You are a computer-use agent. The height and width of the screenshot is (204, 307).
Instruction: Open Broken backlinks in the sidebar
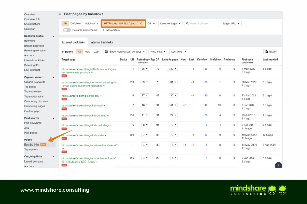(34, 46)
